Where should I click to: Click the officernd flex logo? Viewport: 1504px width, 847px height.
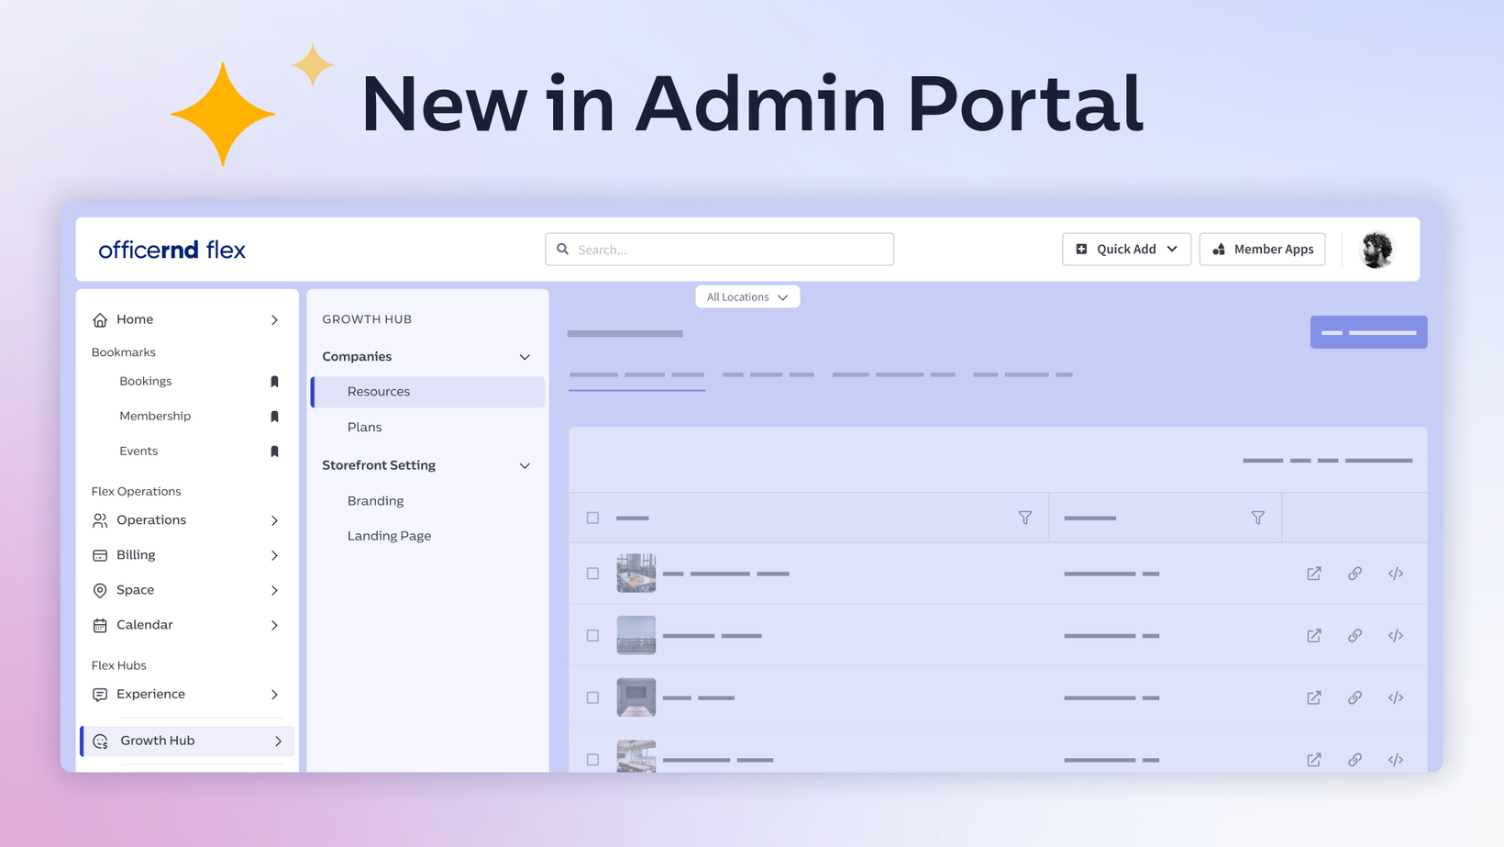pos(172,250)
